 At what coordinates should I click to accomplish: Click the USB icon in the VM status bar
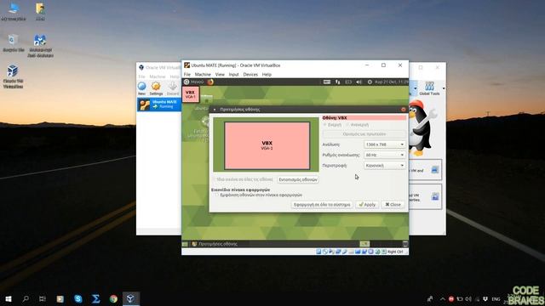(344, 252)
